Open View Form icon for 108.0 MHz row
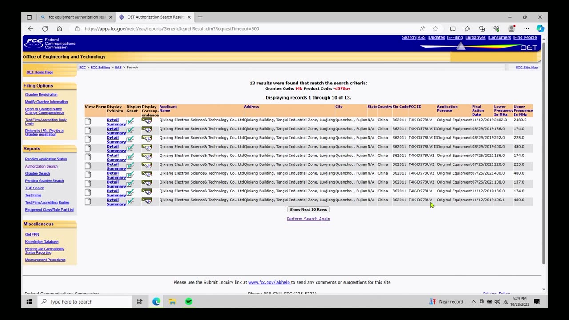The width and height of the screenshot is (569, 320). (88, 184)
